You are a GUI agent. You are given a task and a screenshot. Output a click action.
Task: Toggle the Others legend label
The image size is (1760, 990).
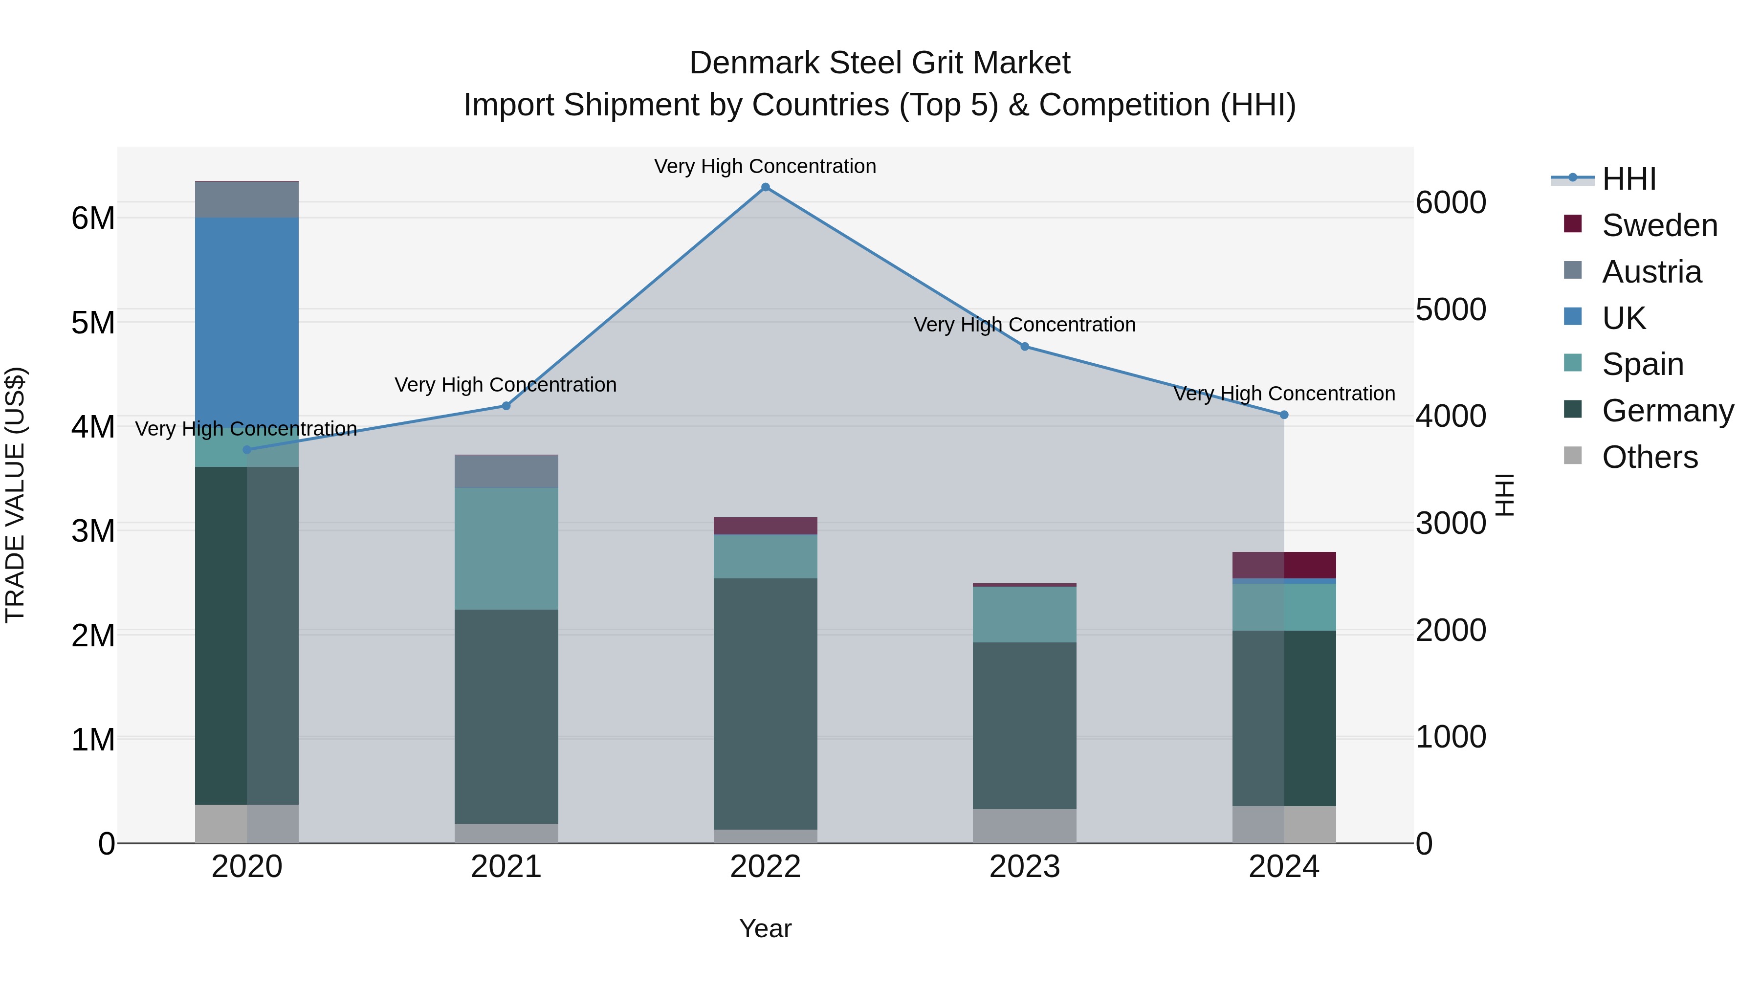pos(1650,457)
